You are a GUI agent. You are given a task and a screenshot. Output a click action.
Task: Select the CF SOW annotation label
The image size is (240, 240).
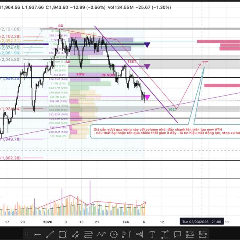tap(108, 75)
